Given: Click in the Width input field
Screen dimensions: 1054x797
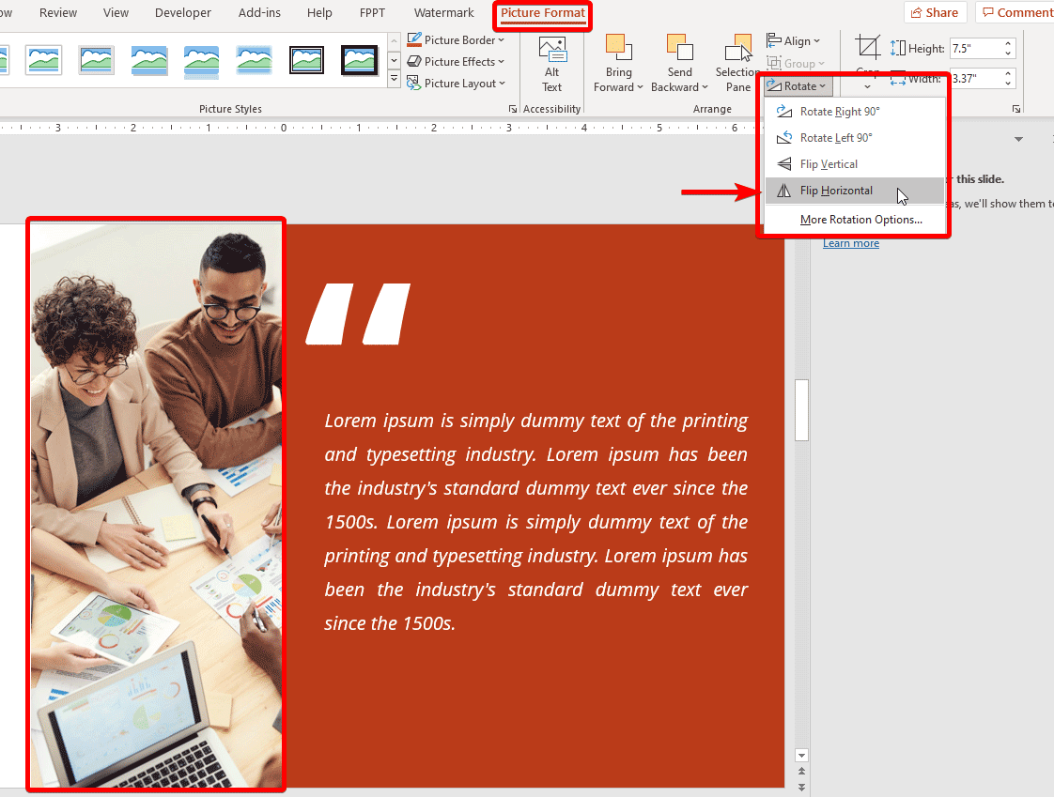Looking at the screenshot, I should (x=977, y=79).
